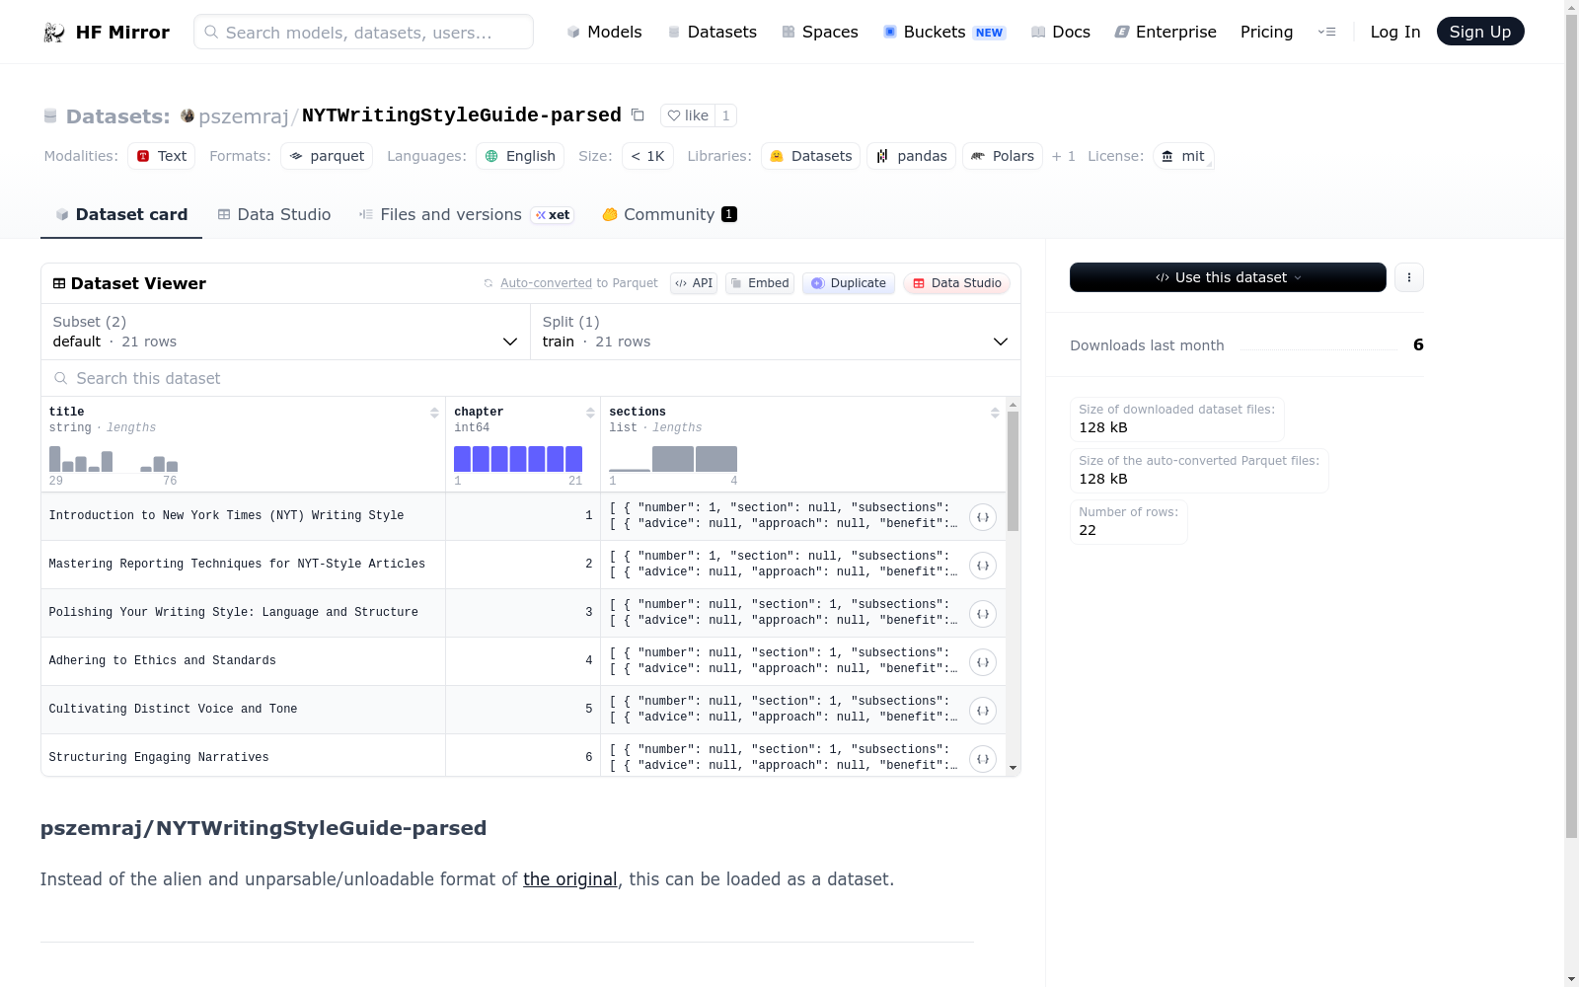The width and height of the screenshot is (1579, 987).
Task: Click the English language tag
Action: point(520,156)
